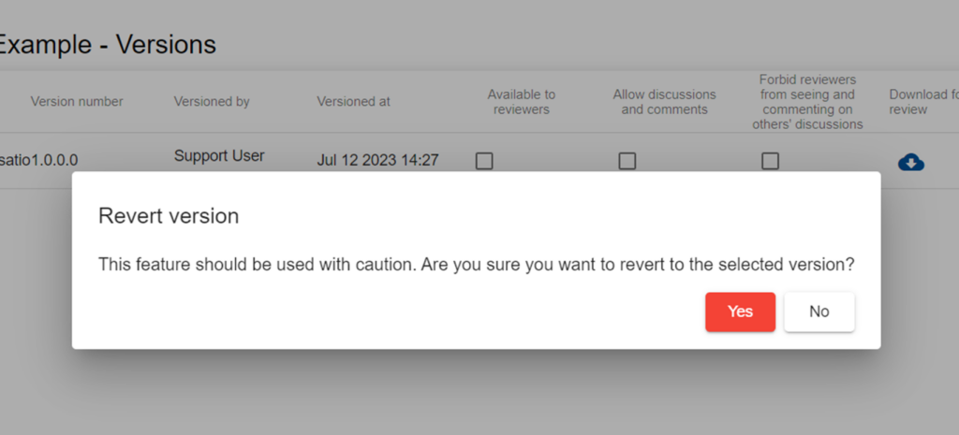Tick the Allow discussions and comments checkbox

[627, 161]
